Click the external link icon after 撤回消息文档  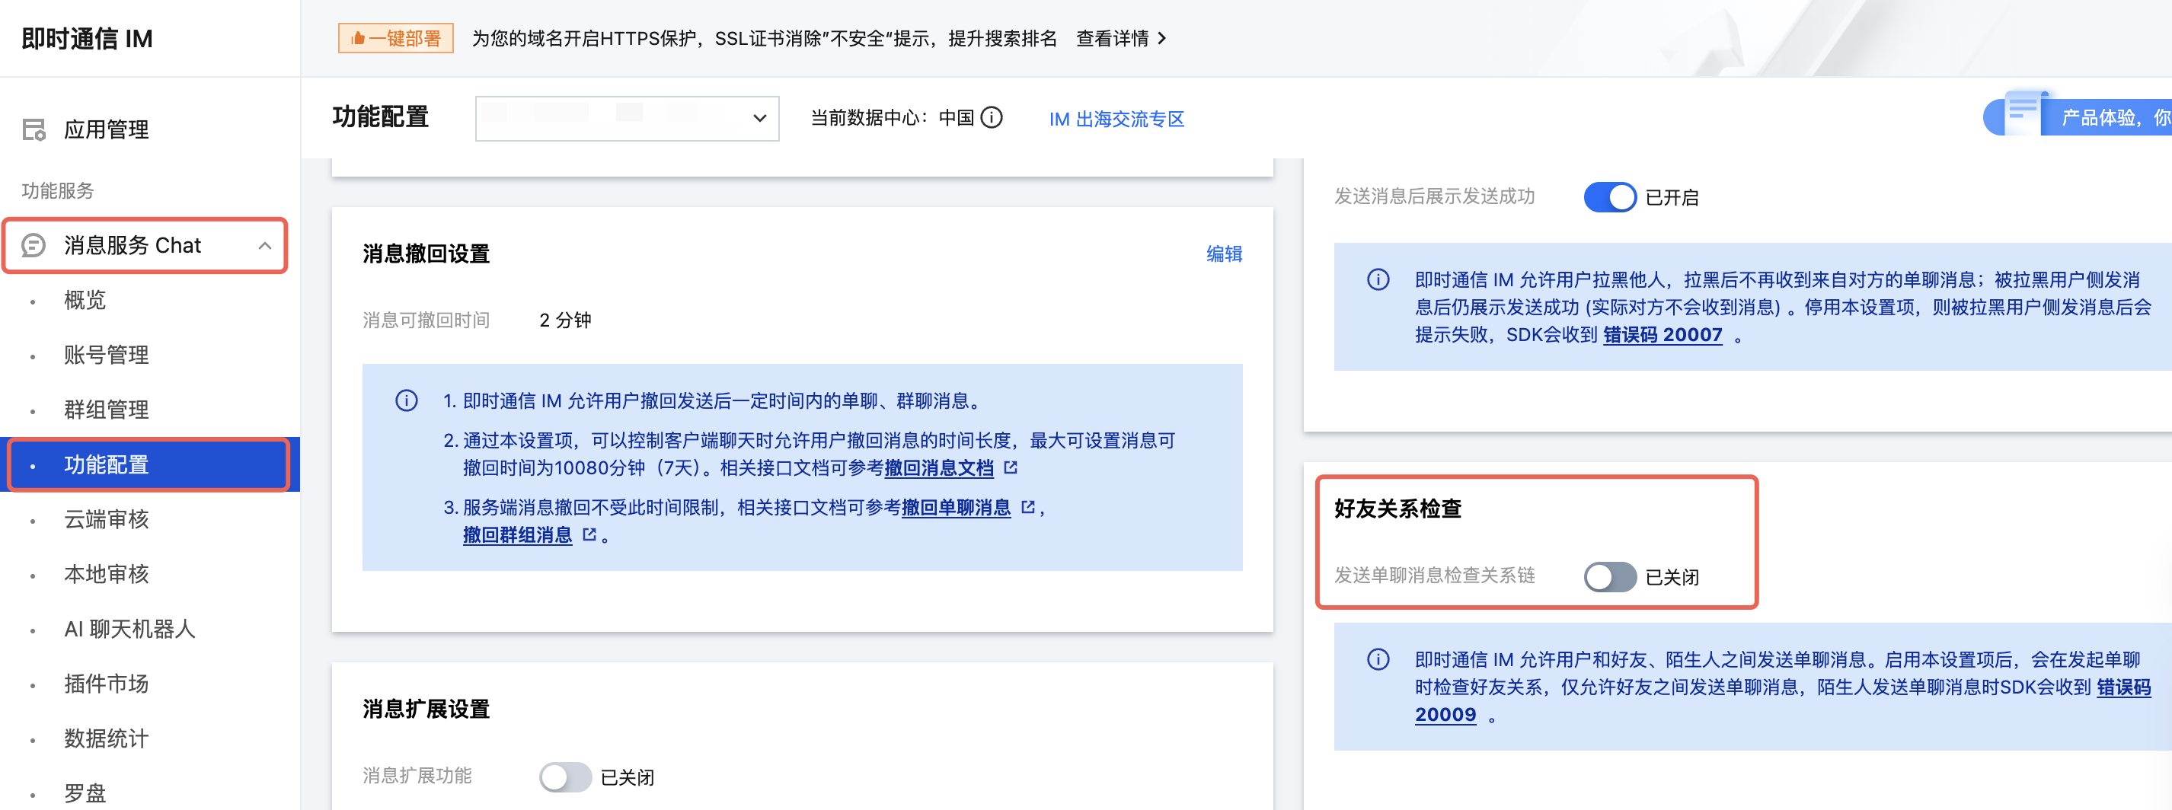click(x=1011, y=467)
